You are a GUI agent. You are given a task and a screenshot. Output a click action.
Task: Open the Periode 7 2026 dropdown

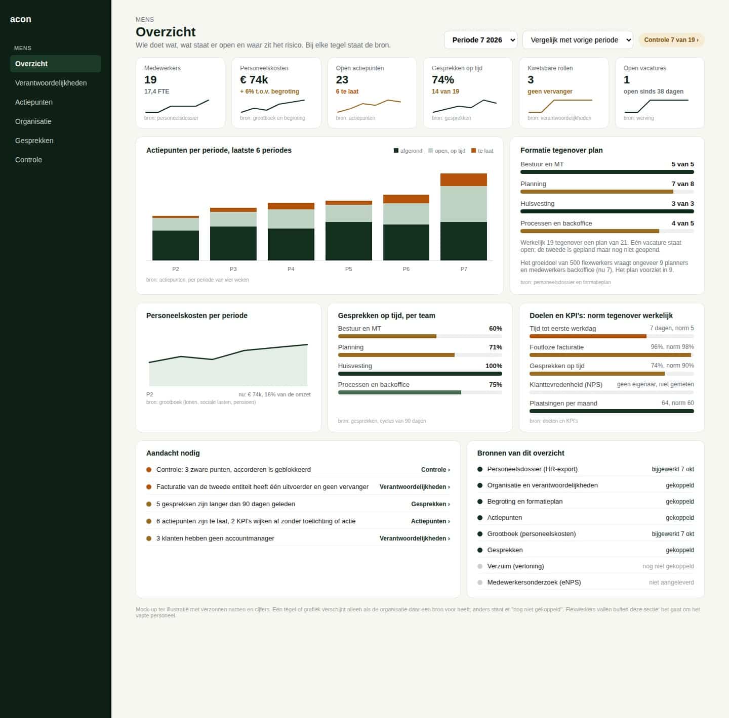480,40
